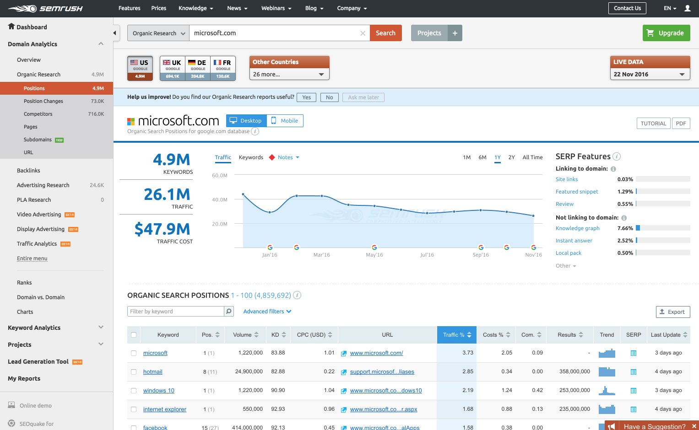
Task: Click the Export button
Action: point(673,312)
